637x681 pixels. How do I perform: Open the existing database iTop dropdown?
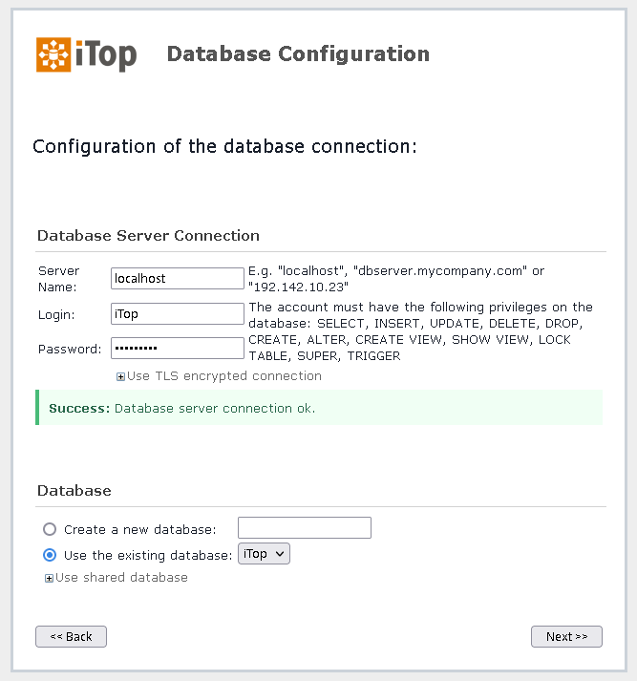(x=264, y=554)
